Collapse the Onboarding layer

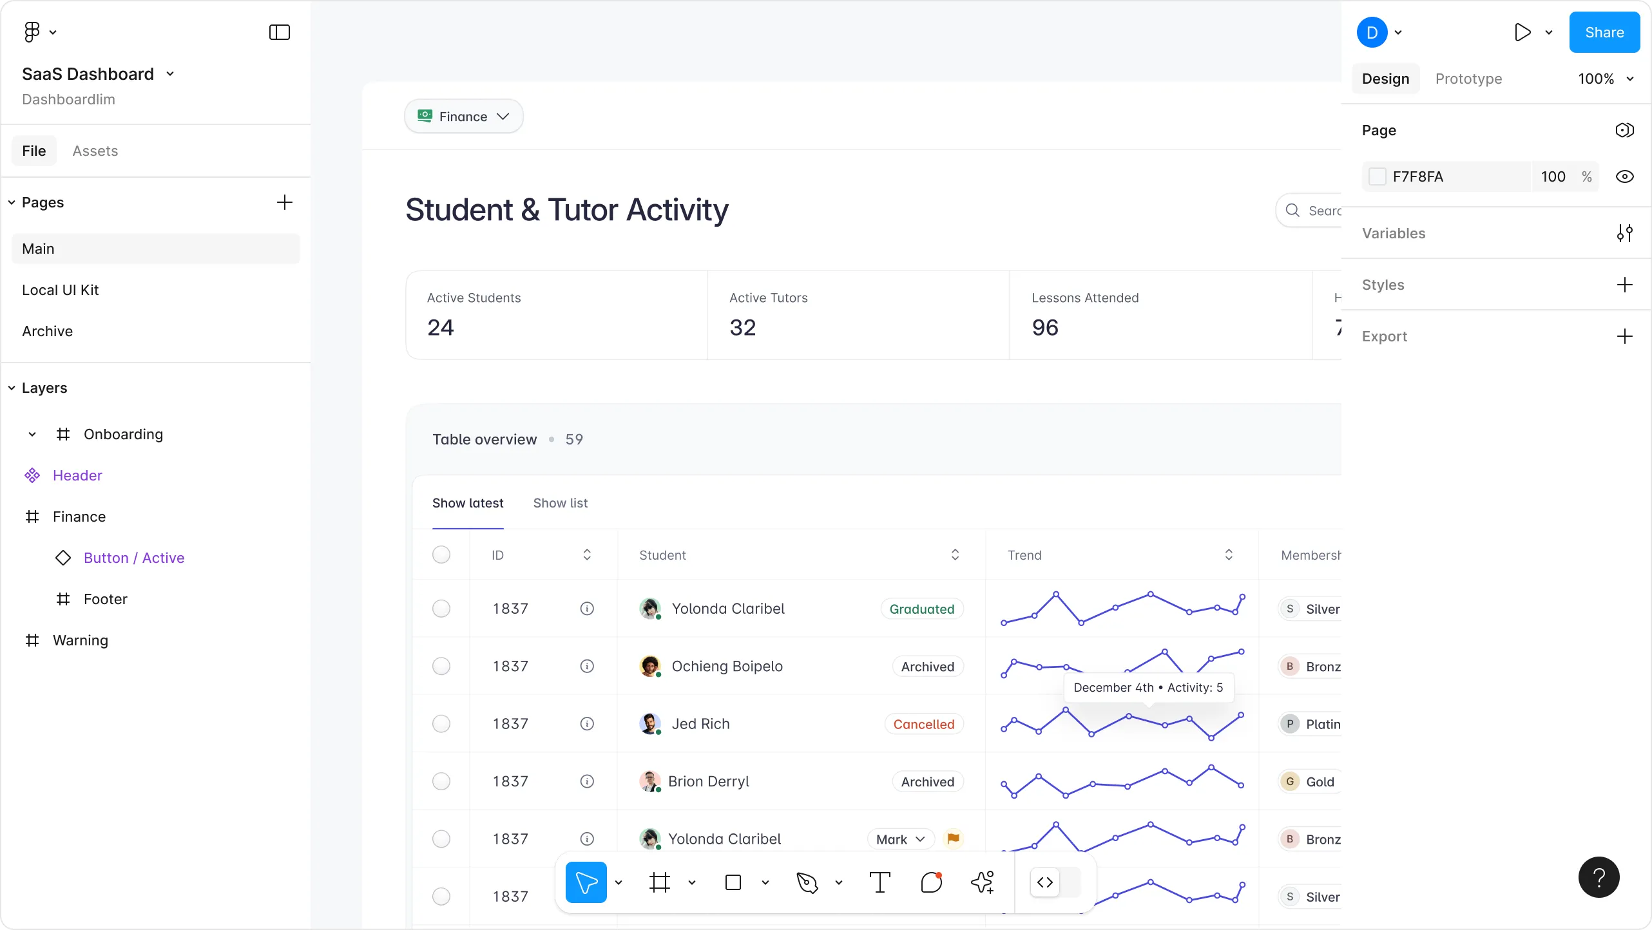pos(32,434)
